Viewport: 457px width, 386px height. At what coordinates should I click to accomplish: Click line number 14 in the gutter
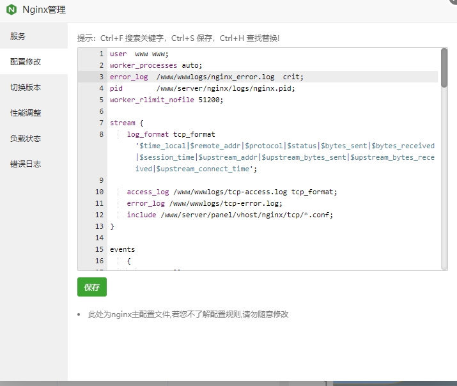pyautogui.click(x=99, y=238)
